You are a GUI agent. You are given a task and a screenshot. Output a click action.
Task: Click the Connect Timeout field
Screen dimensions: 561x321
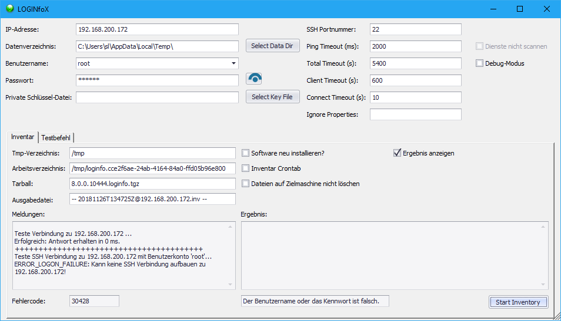[x=415, y=97]
